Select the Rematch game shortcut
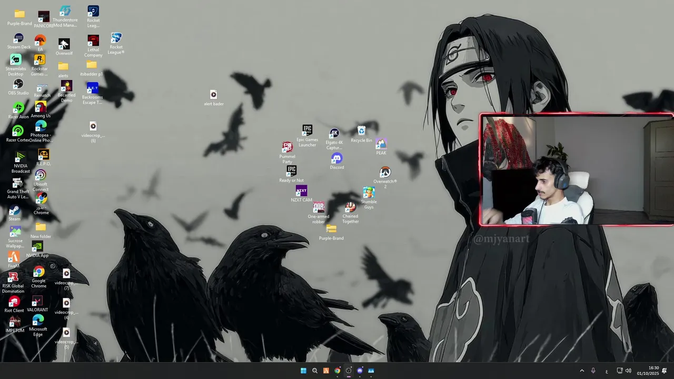Viewport: 674px width, 379px height. 42,91
